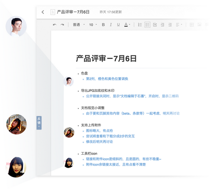The width and height of the screenshot is (212, 193).
Task: Apply the font color A button
Action: (x=126, y=25)
